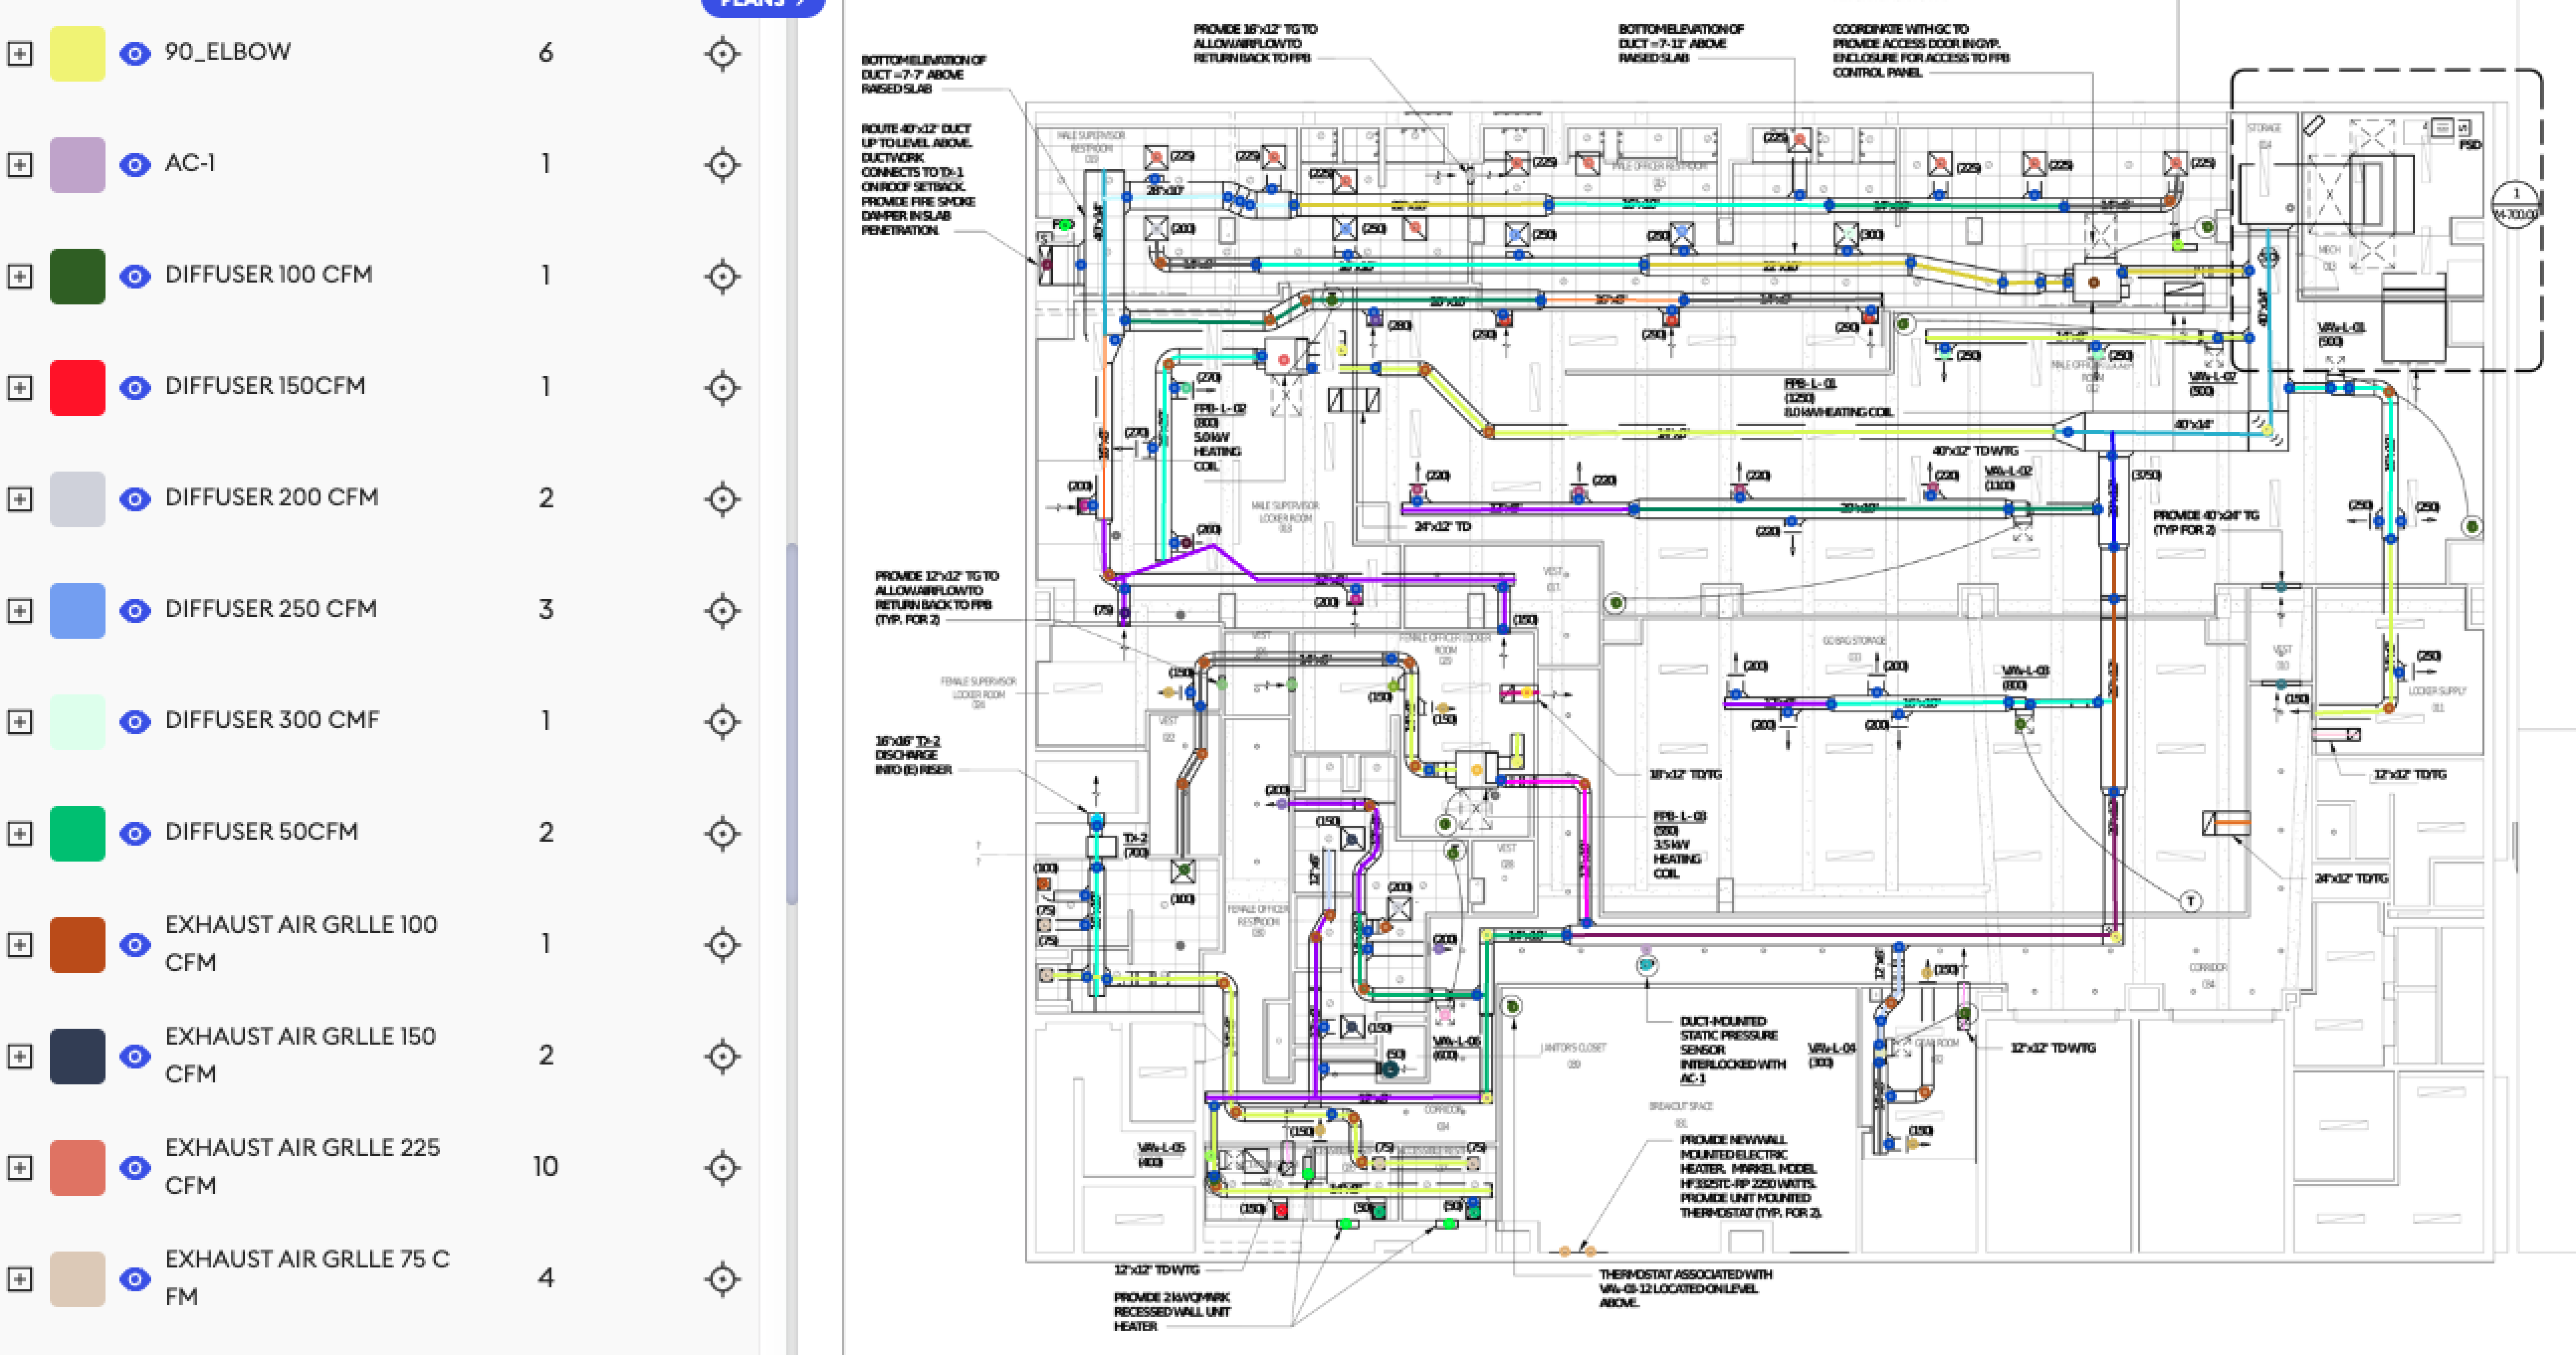Viewport: 2576px width, 1355px height.
Task: Expand the DIFFUSER 300 CMF group
Action: (x=20, y=721)
